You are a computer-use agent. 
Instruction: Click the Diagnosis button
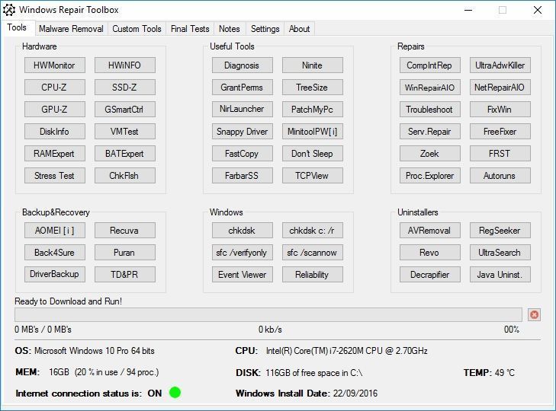(x=243, y=65)
